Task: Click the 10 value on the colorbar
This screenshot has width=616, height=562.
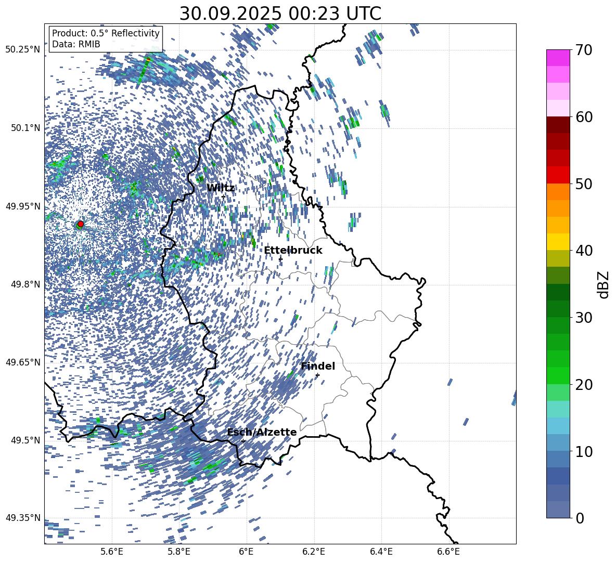Action: (x=583, y=451)
